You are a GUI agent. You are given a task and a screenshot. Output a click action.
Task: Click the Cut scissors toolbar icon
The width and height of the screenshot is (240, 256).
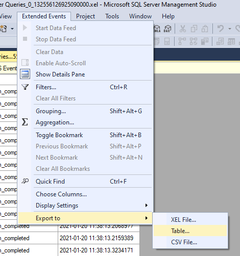click(183, 29)
